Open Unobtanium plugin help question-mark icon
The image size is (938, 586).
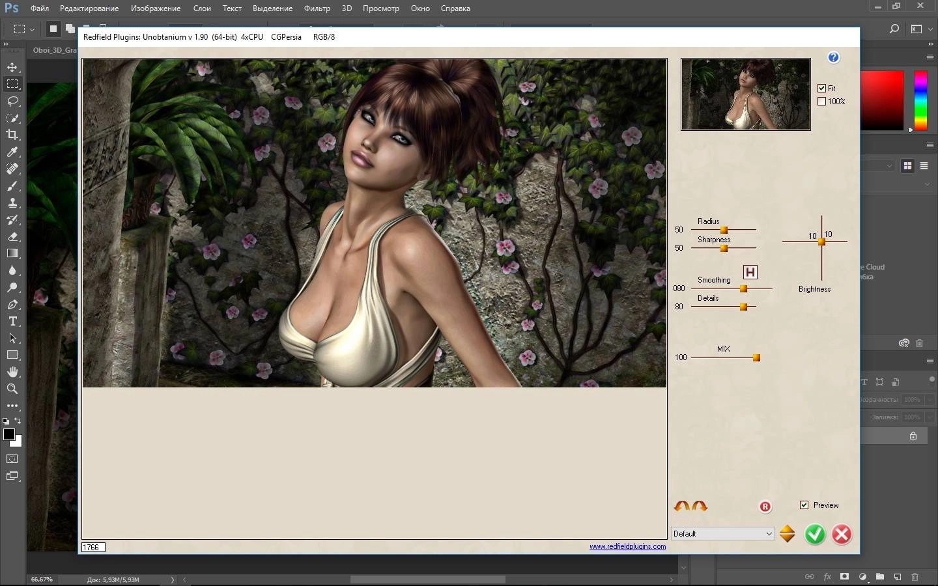pos(833,57)
